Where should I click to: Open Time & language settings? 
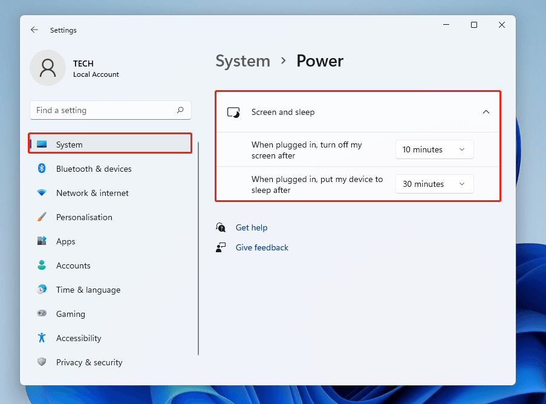click(x=110, y=290)
